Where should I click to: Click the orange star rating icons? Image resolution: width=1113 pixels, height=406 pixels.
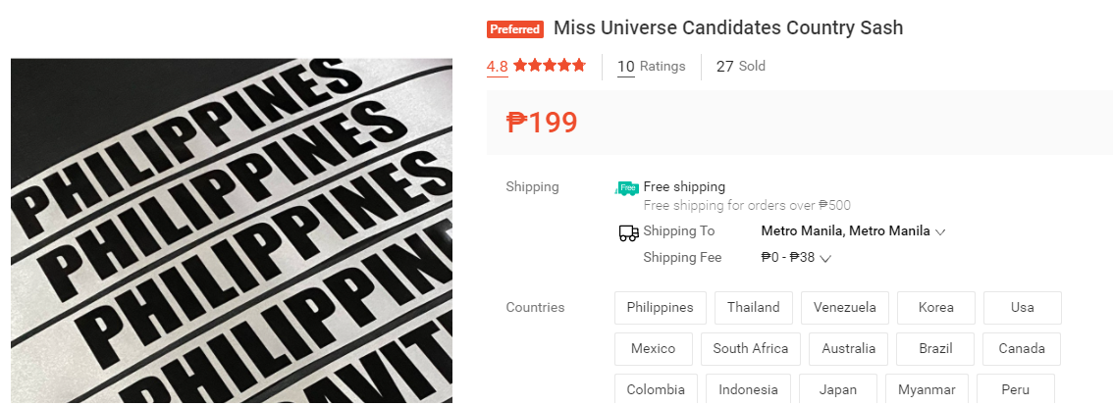[550, 66]
